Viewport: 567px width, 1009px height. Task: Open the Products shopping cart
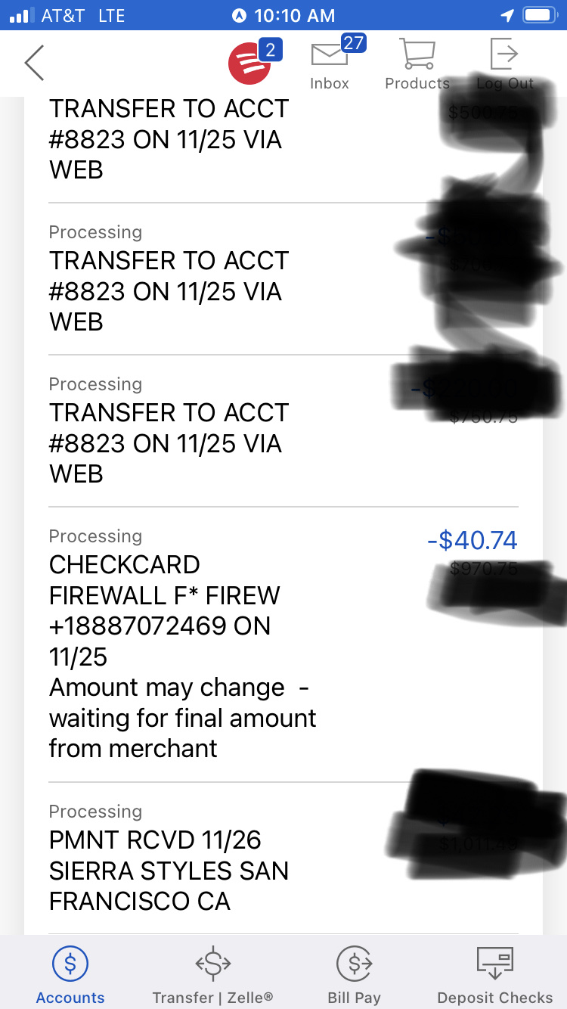(x=417, y=54)
